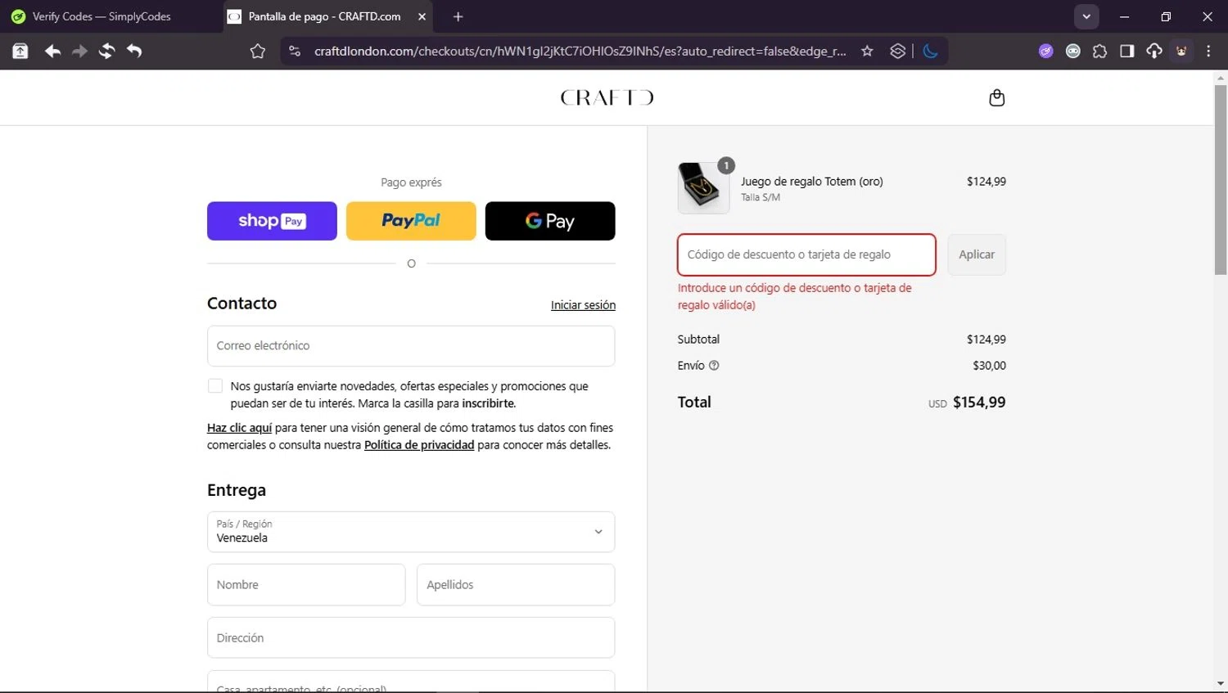Open site information icon in address bar
The height and width of the screenshot is (693, 1228).
295,52
